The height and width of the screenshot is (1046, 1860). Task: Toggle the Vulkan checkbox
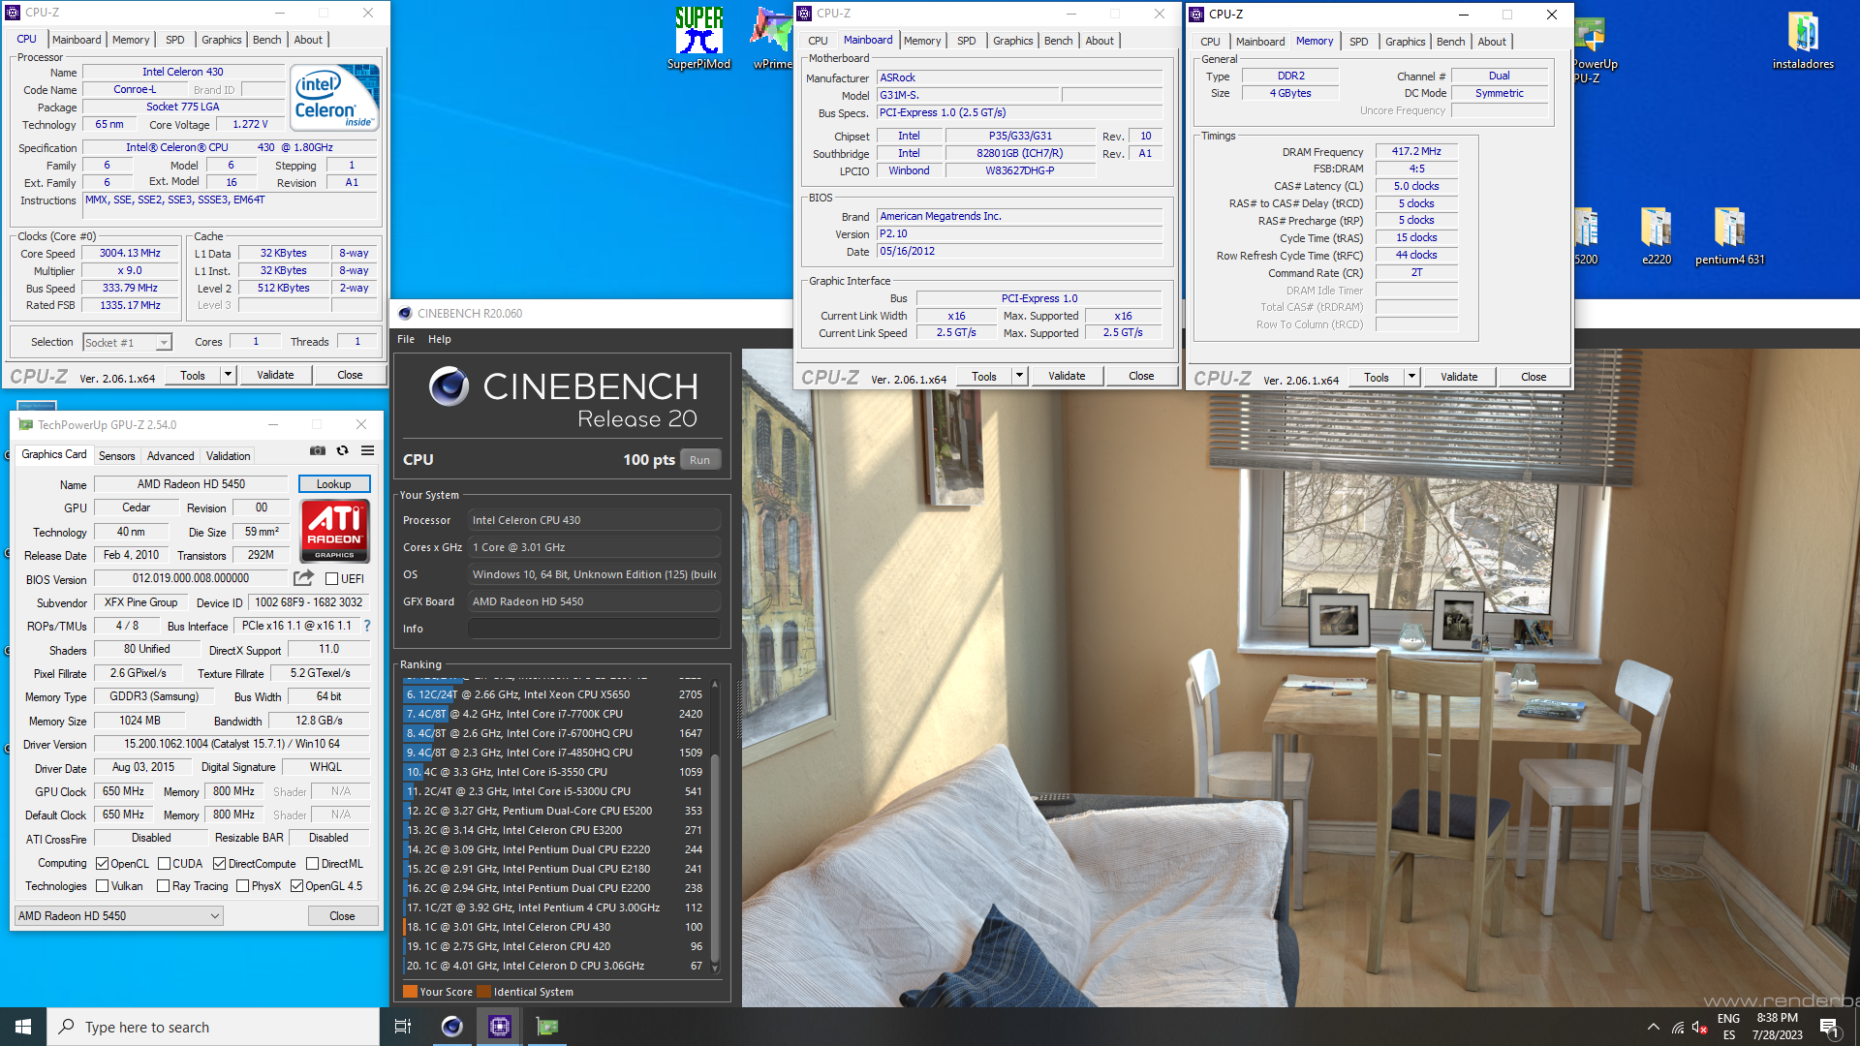point(103,885)
